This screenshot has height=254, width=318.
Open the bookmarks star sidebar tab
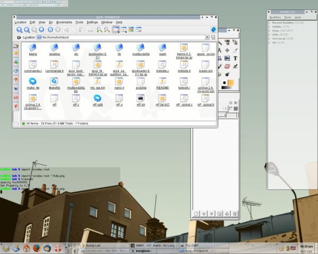(16, 53)
